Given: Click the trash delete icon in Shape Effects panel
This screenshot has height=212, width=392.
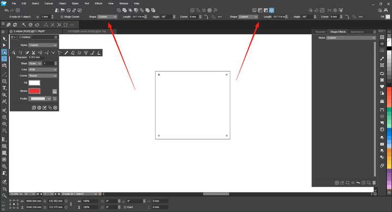Looking at the screenshot, I should click(374, 183).
